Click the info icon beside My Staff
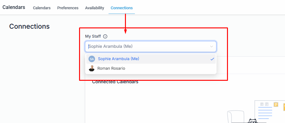Screen dimensions: 285x123 pos(105,36)
